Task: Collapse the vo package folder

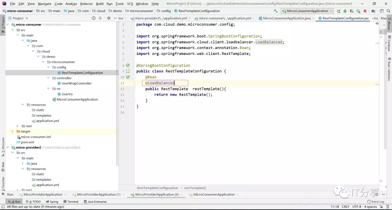Action: tap(49, 89)
